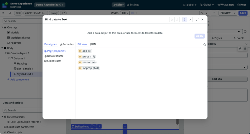The image size is (250, 134).
Task: Toggle the Fit checkbox
Action: point(132,13)
